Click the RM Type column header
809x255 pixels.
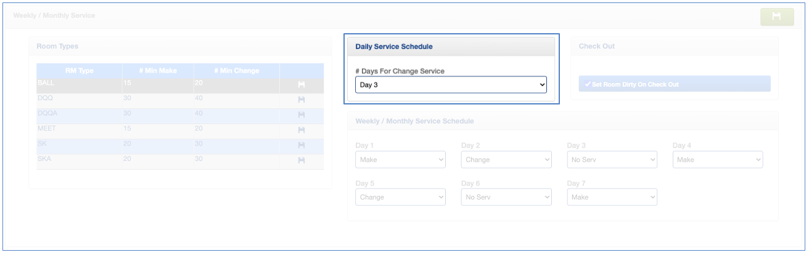pos(79,71)
